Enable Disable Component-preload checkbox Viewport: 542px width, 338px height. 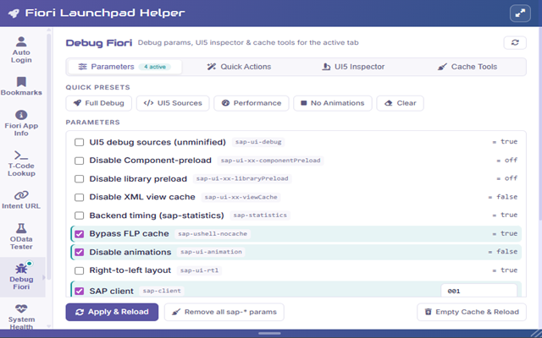pyautogui.click(x=79, y=161)
